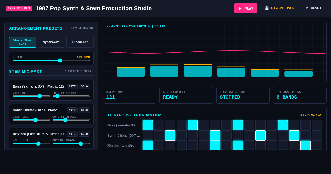
Task: Click the KEY: A MINOR label
Action: tap(82, 28)
